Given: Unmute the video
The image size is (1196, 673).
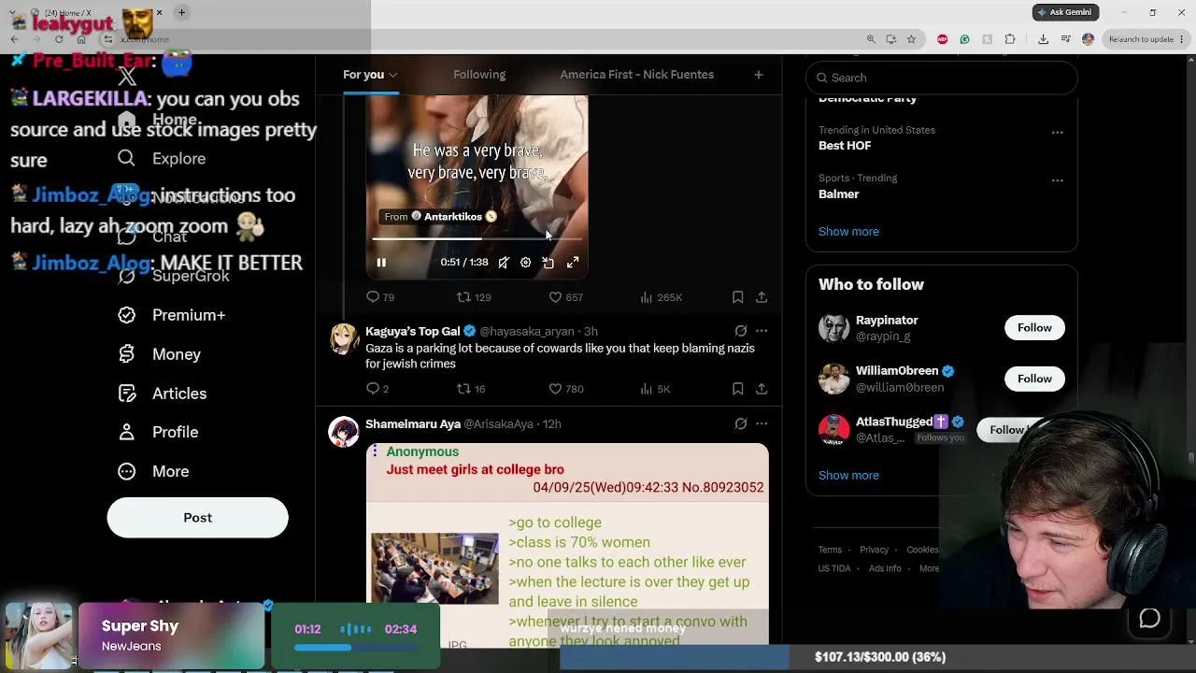Looking at the screenshot, I should [504, 263].
